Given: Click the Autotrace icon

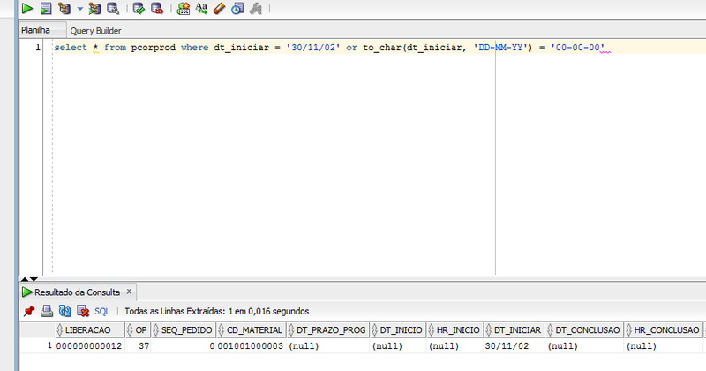Looking at the screenshot, I should 94,9.
